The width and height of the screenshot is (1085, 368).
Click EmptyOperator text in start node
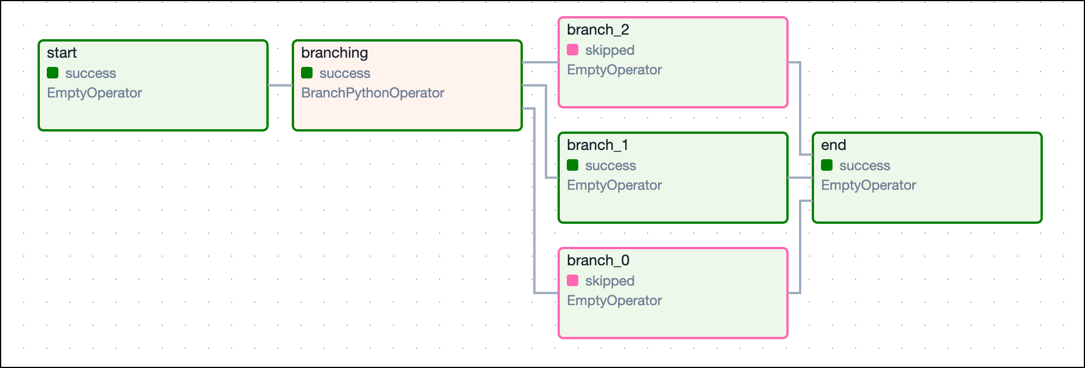[94, 93]
